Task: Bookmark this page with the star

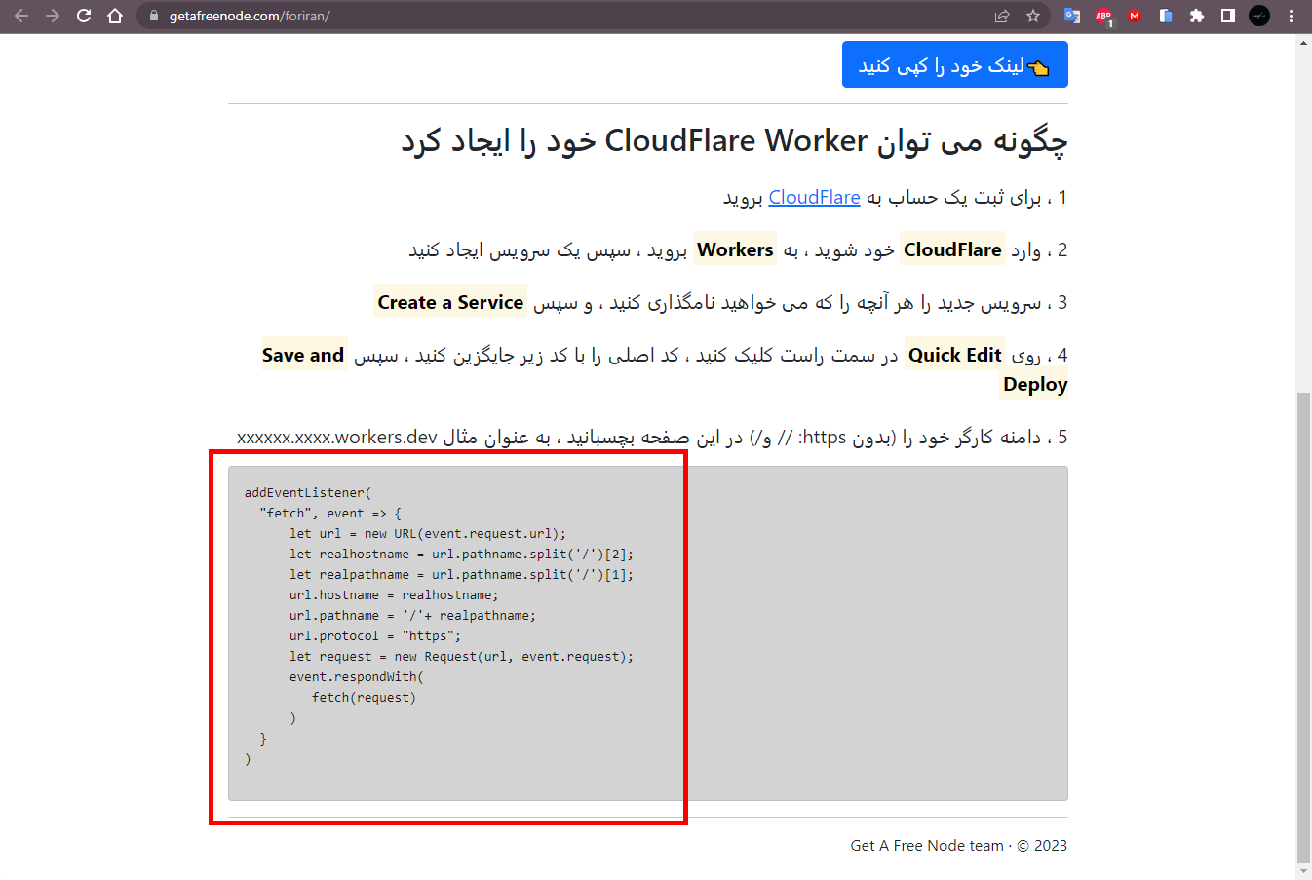Action: click(1033, 16)
